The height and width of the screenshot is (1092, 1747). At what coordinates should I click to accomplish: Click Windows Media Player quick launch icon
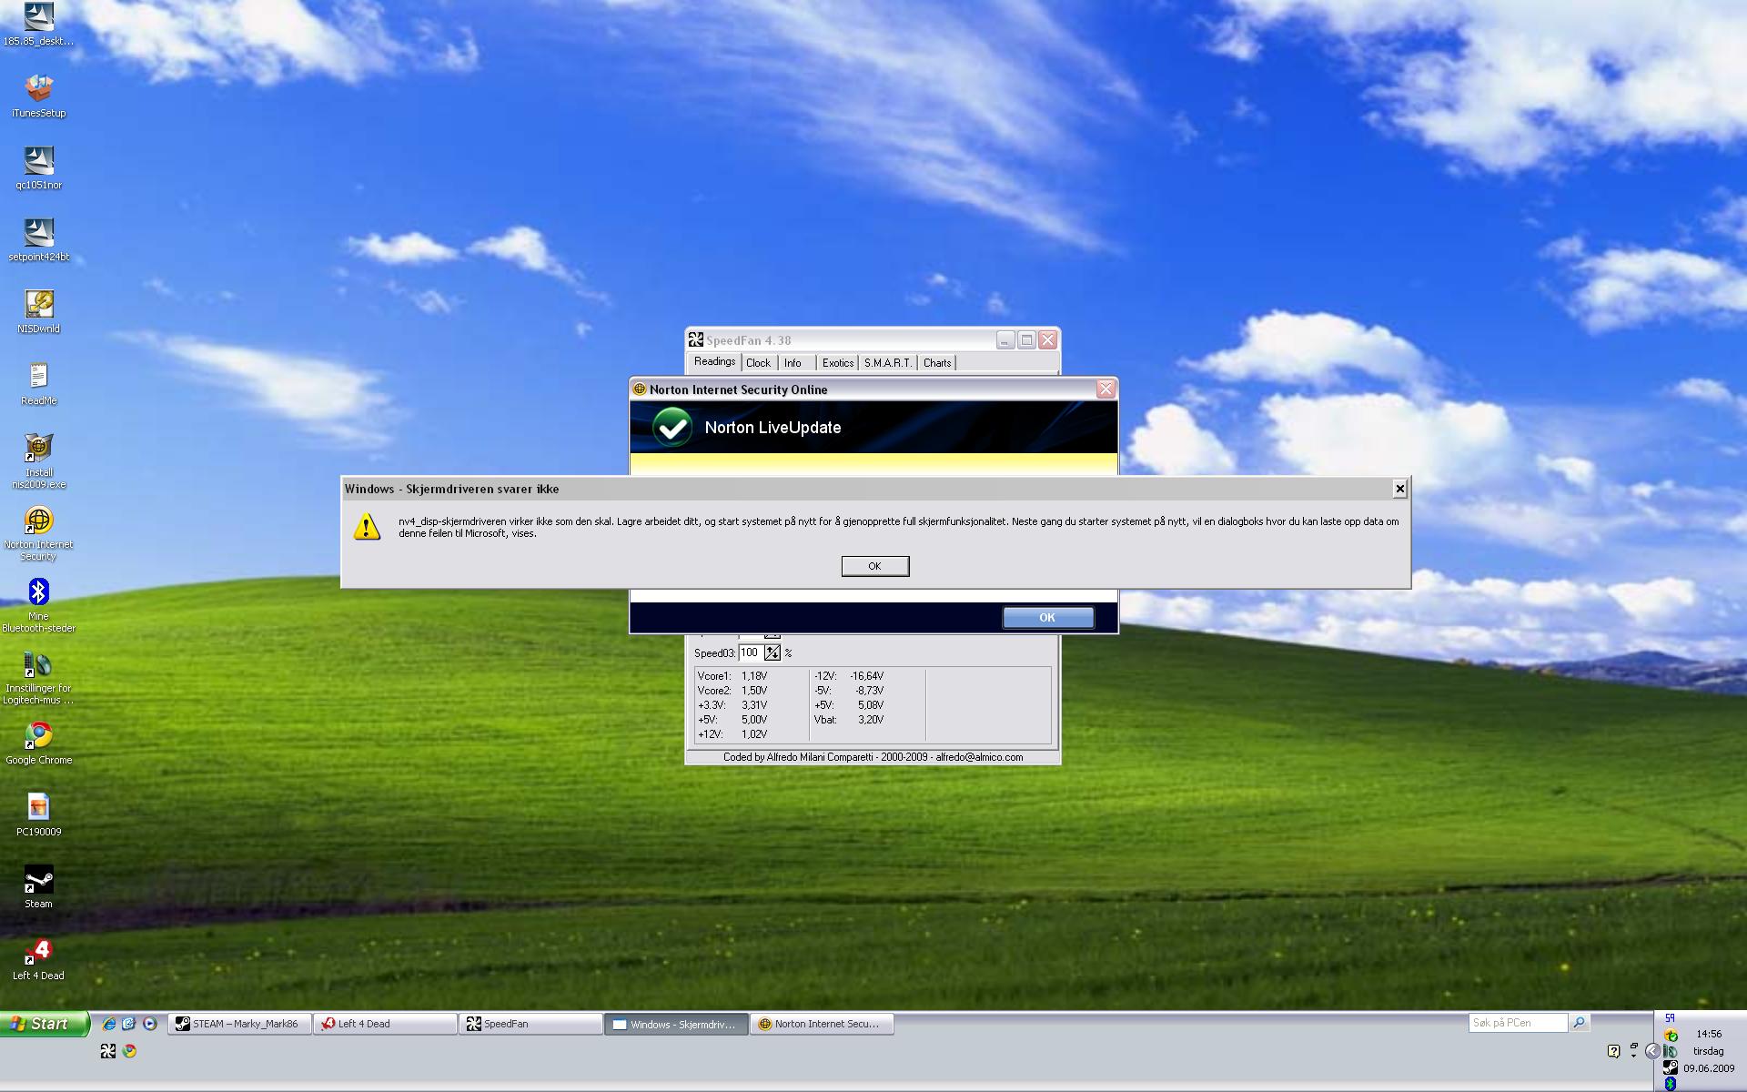[150, 1024]
